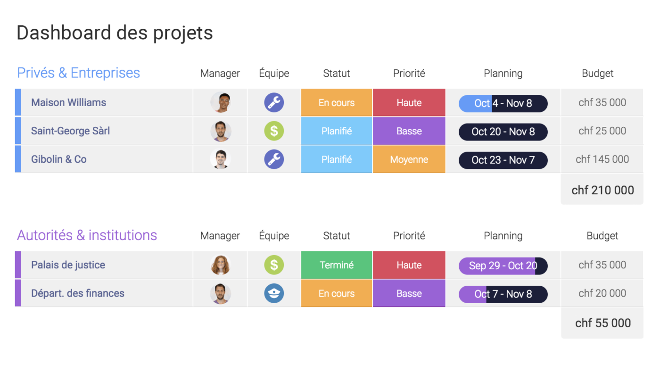Select the wrench team icon for Maison Williams

[x=274, y=102]
